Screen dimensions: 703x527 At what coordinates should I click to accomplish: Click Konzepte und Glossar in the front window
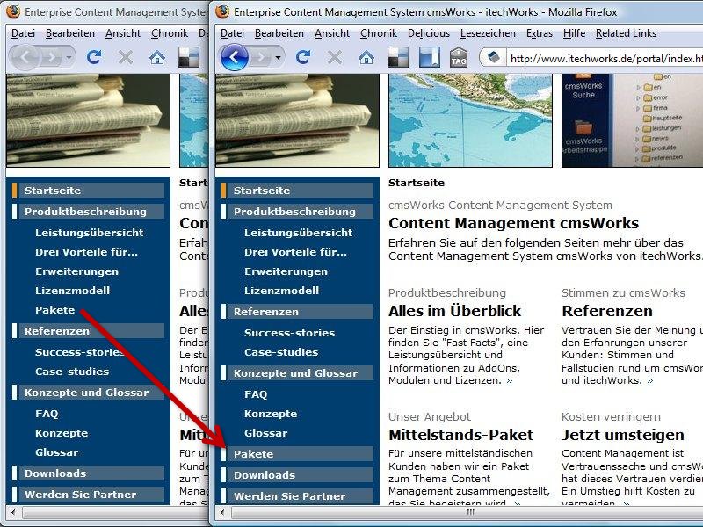297,372
